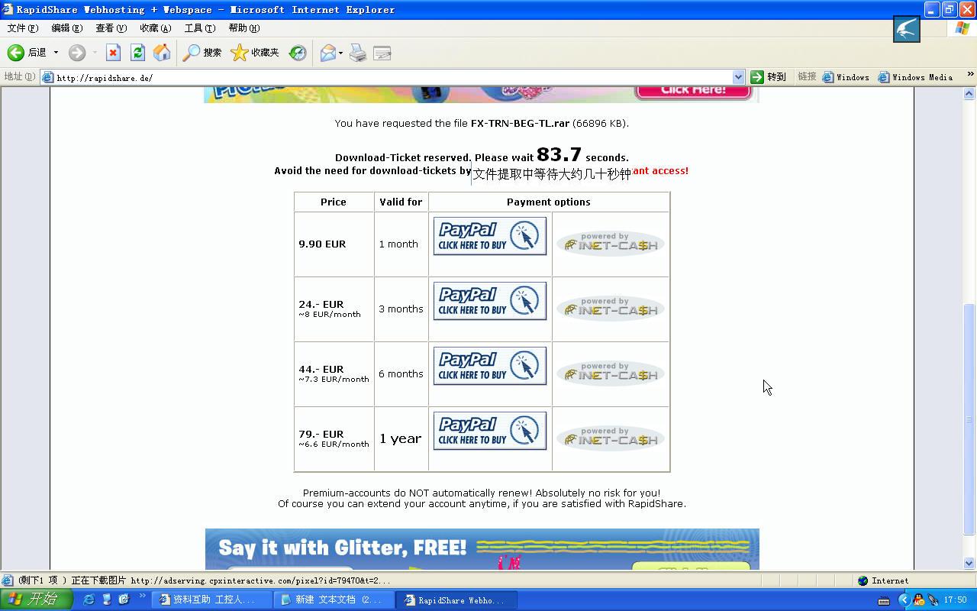Open the History toolbar icon
The height and width of the screenshot is (611, 977).
298,53
